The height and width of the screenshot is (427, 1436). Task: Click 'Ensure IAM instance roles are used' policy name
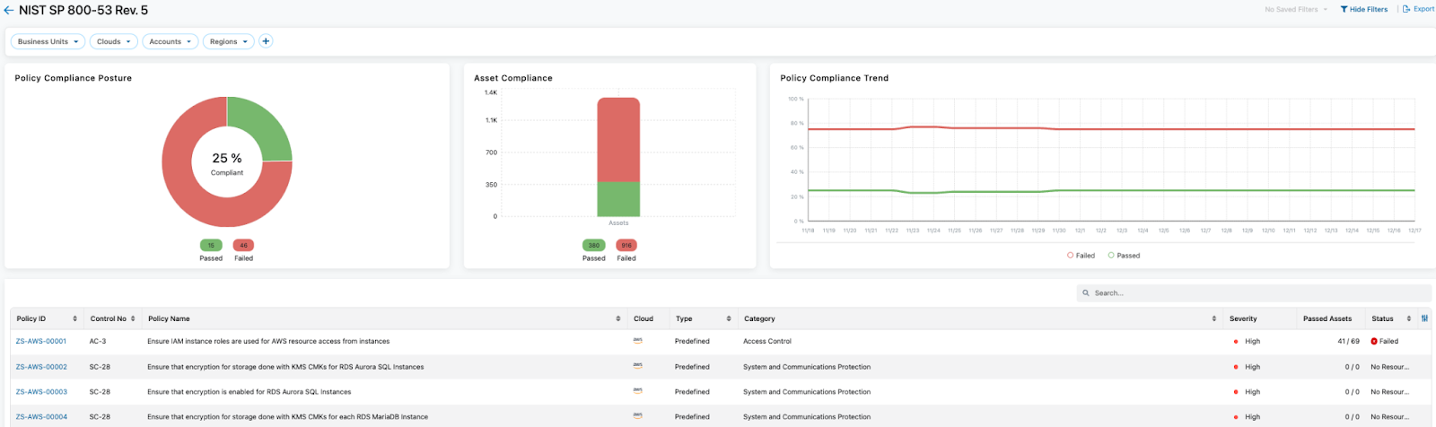pos(268,342)
